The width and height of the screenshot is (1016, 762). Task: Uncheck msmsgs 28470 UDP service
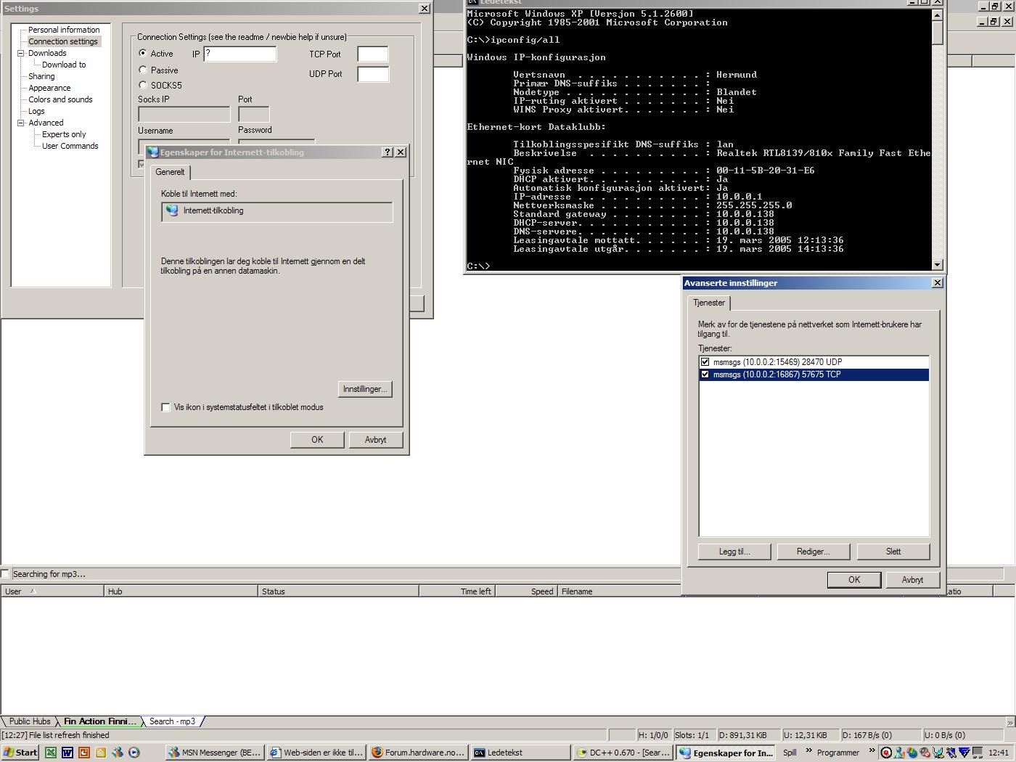705,361
